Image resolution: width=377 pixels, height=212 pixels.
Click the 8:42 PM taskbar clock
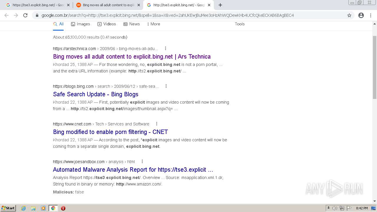pyautogui.click(x=362, y=208)
